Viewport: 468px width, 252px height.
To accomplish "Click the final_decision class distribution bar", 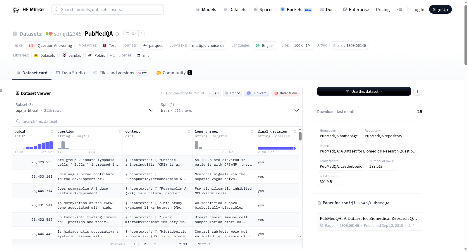I will (x=277, y=148).
